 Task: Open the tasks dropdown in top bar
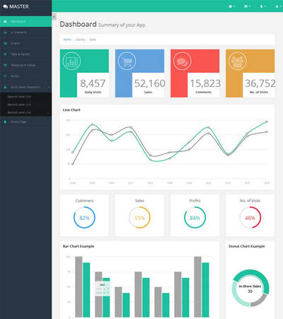pyautogui.click(x=247, y=6)
